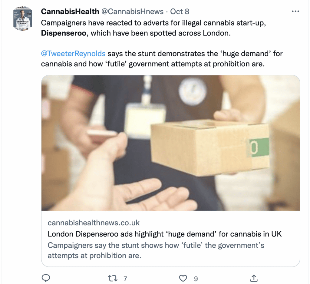Screen dimensions: 310x284
Task: Click the cannabishealthnews.co.uk domain text
Action: (94, 223)
